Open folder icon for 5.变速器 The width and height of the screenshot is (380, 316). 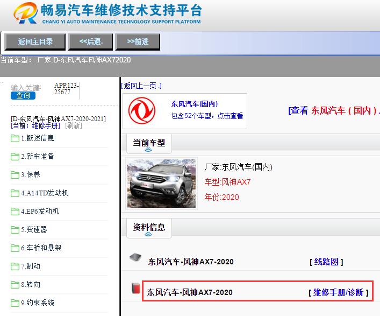[15, 229]
